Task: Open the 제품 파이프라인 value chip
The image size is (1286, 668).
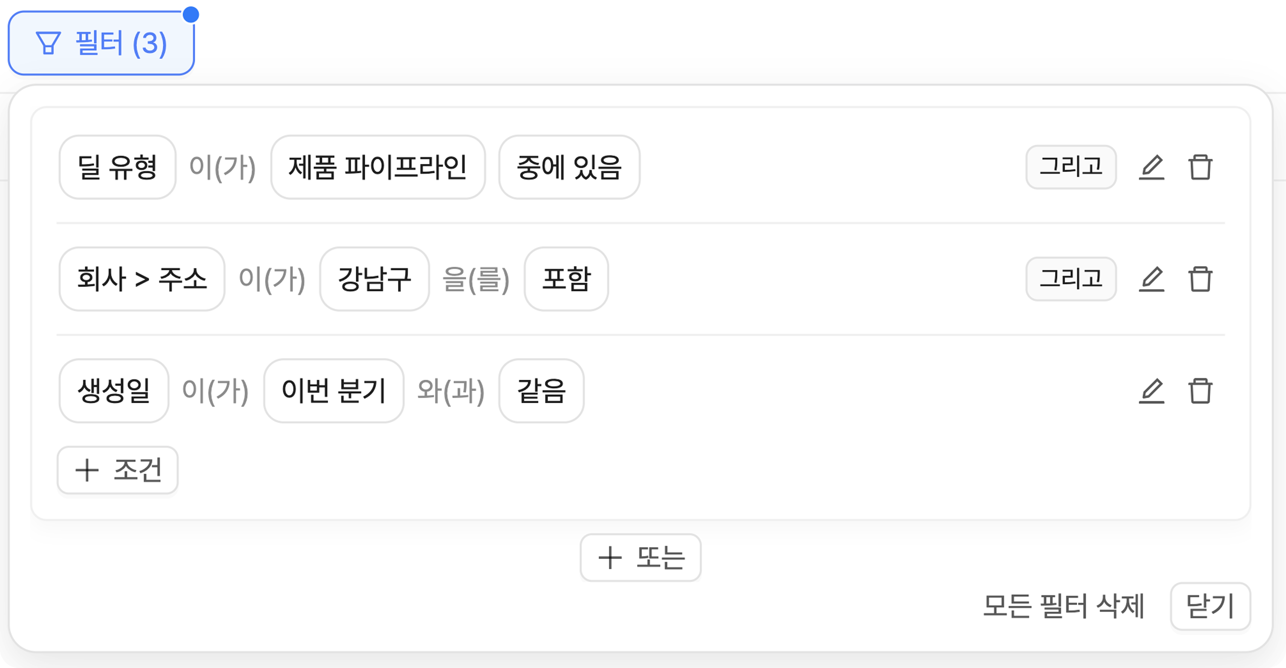Action: 378,167
